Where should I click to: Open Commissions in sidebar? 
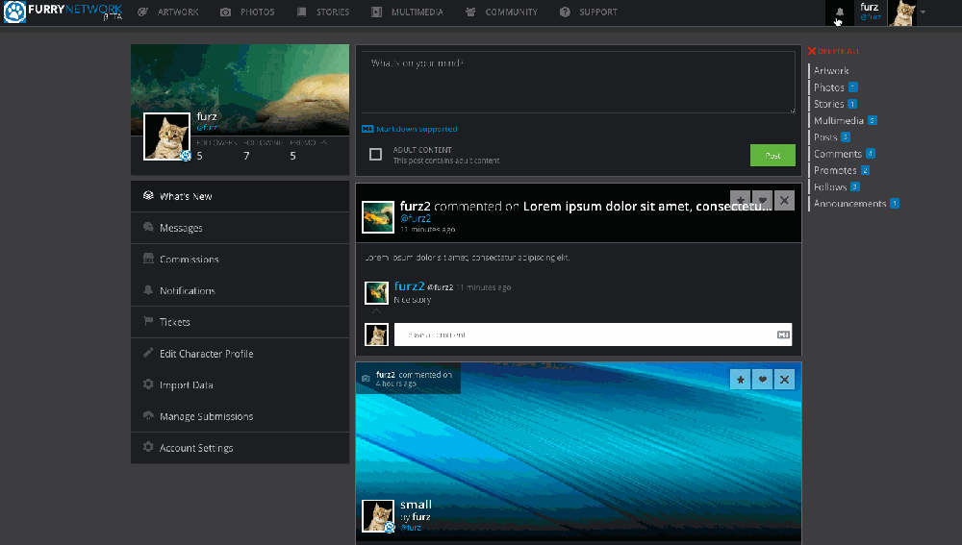point(240,259)
